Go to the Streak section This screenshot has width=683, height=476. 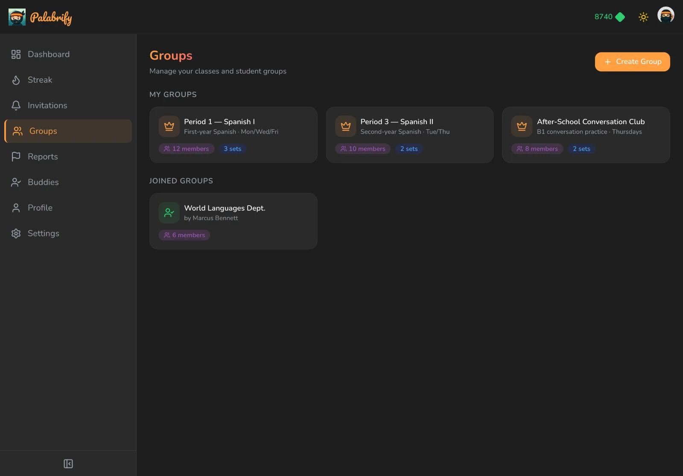(68, 80)
